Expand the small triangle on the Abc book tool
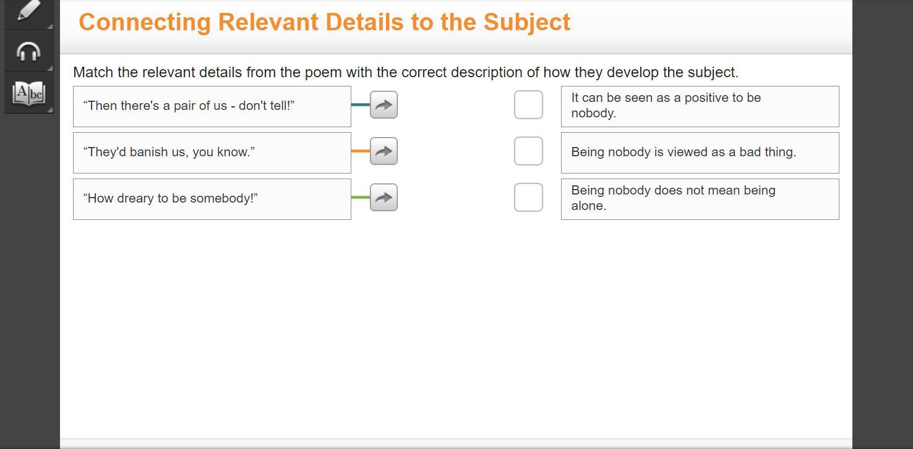This screenshot has width=913, height=449. pyautogui.click(x=50, y=109)
